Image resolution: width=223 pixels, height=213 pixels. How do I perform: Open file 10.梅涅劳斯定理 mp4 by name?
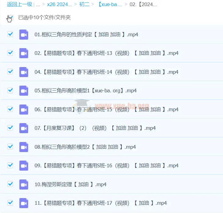coord(70,184)
